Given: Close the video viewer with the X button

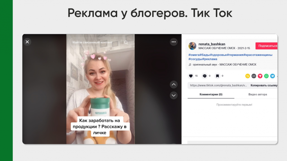Looking at the screenshot, I should (x=27, y=42).
